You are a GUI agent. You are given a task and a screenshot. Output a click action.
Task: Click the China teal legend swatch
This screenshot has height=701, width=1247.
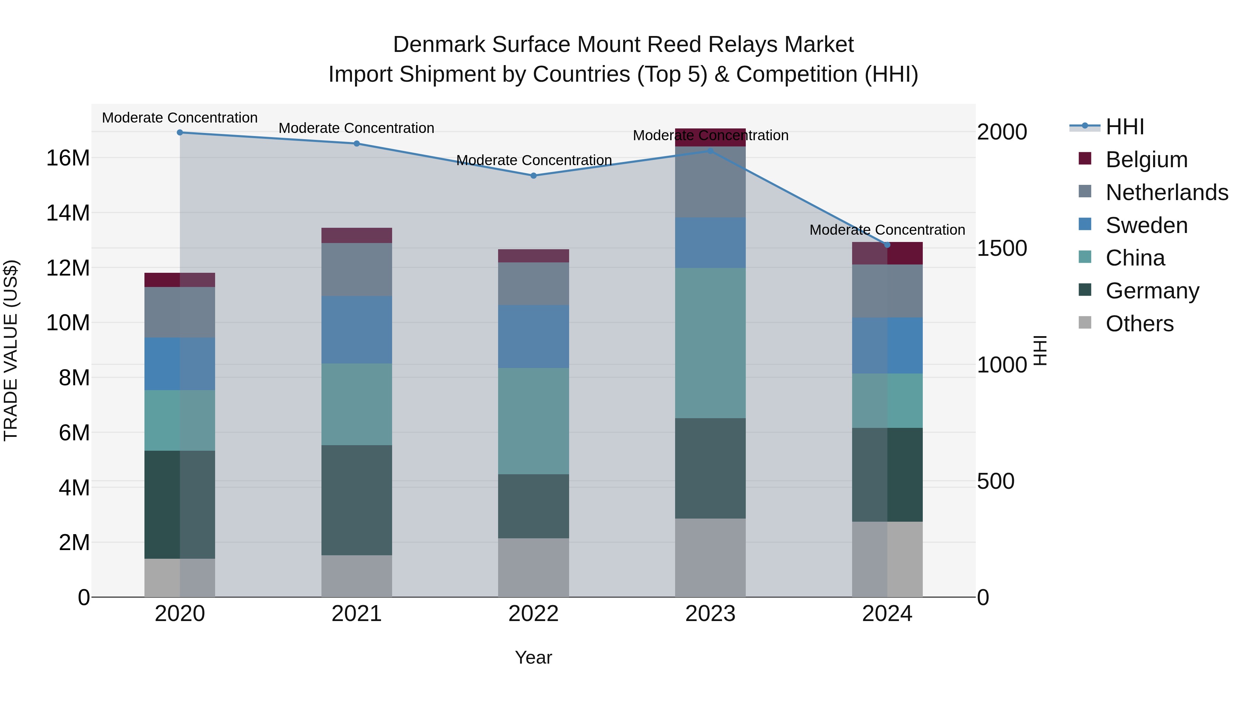(1085, 257)
